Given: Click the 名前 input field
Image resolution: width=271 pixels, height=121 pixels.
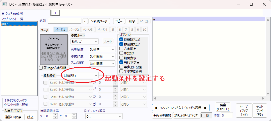Looking at the screenshot, I should click(x=65, y=21).
